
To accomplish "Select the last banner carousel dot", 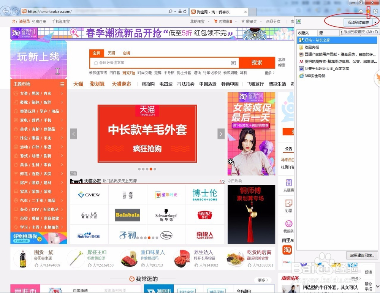I will pyautogui.click(x=155, y=169).
